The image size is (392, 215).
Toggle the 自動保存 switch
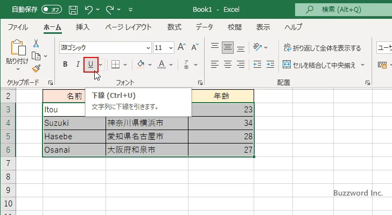pos(52,10)
